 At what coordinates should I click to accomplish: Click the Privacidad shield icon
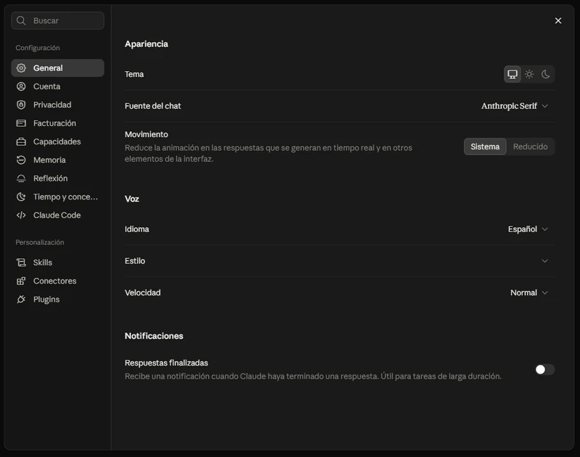[21, 104]
